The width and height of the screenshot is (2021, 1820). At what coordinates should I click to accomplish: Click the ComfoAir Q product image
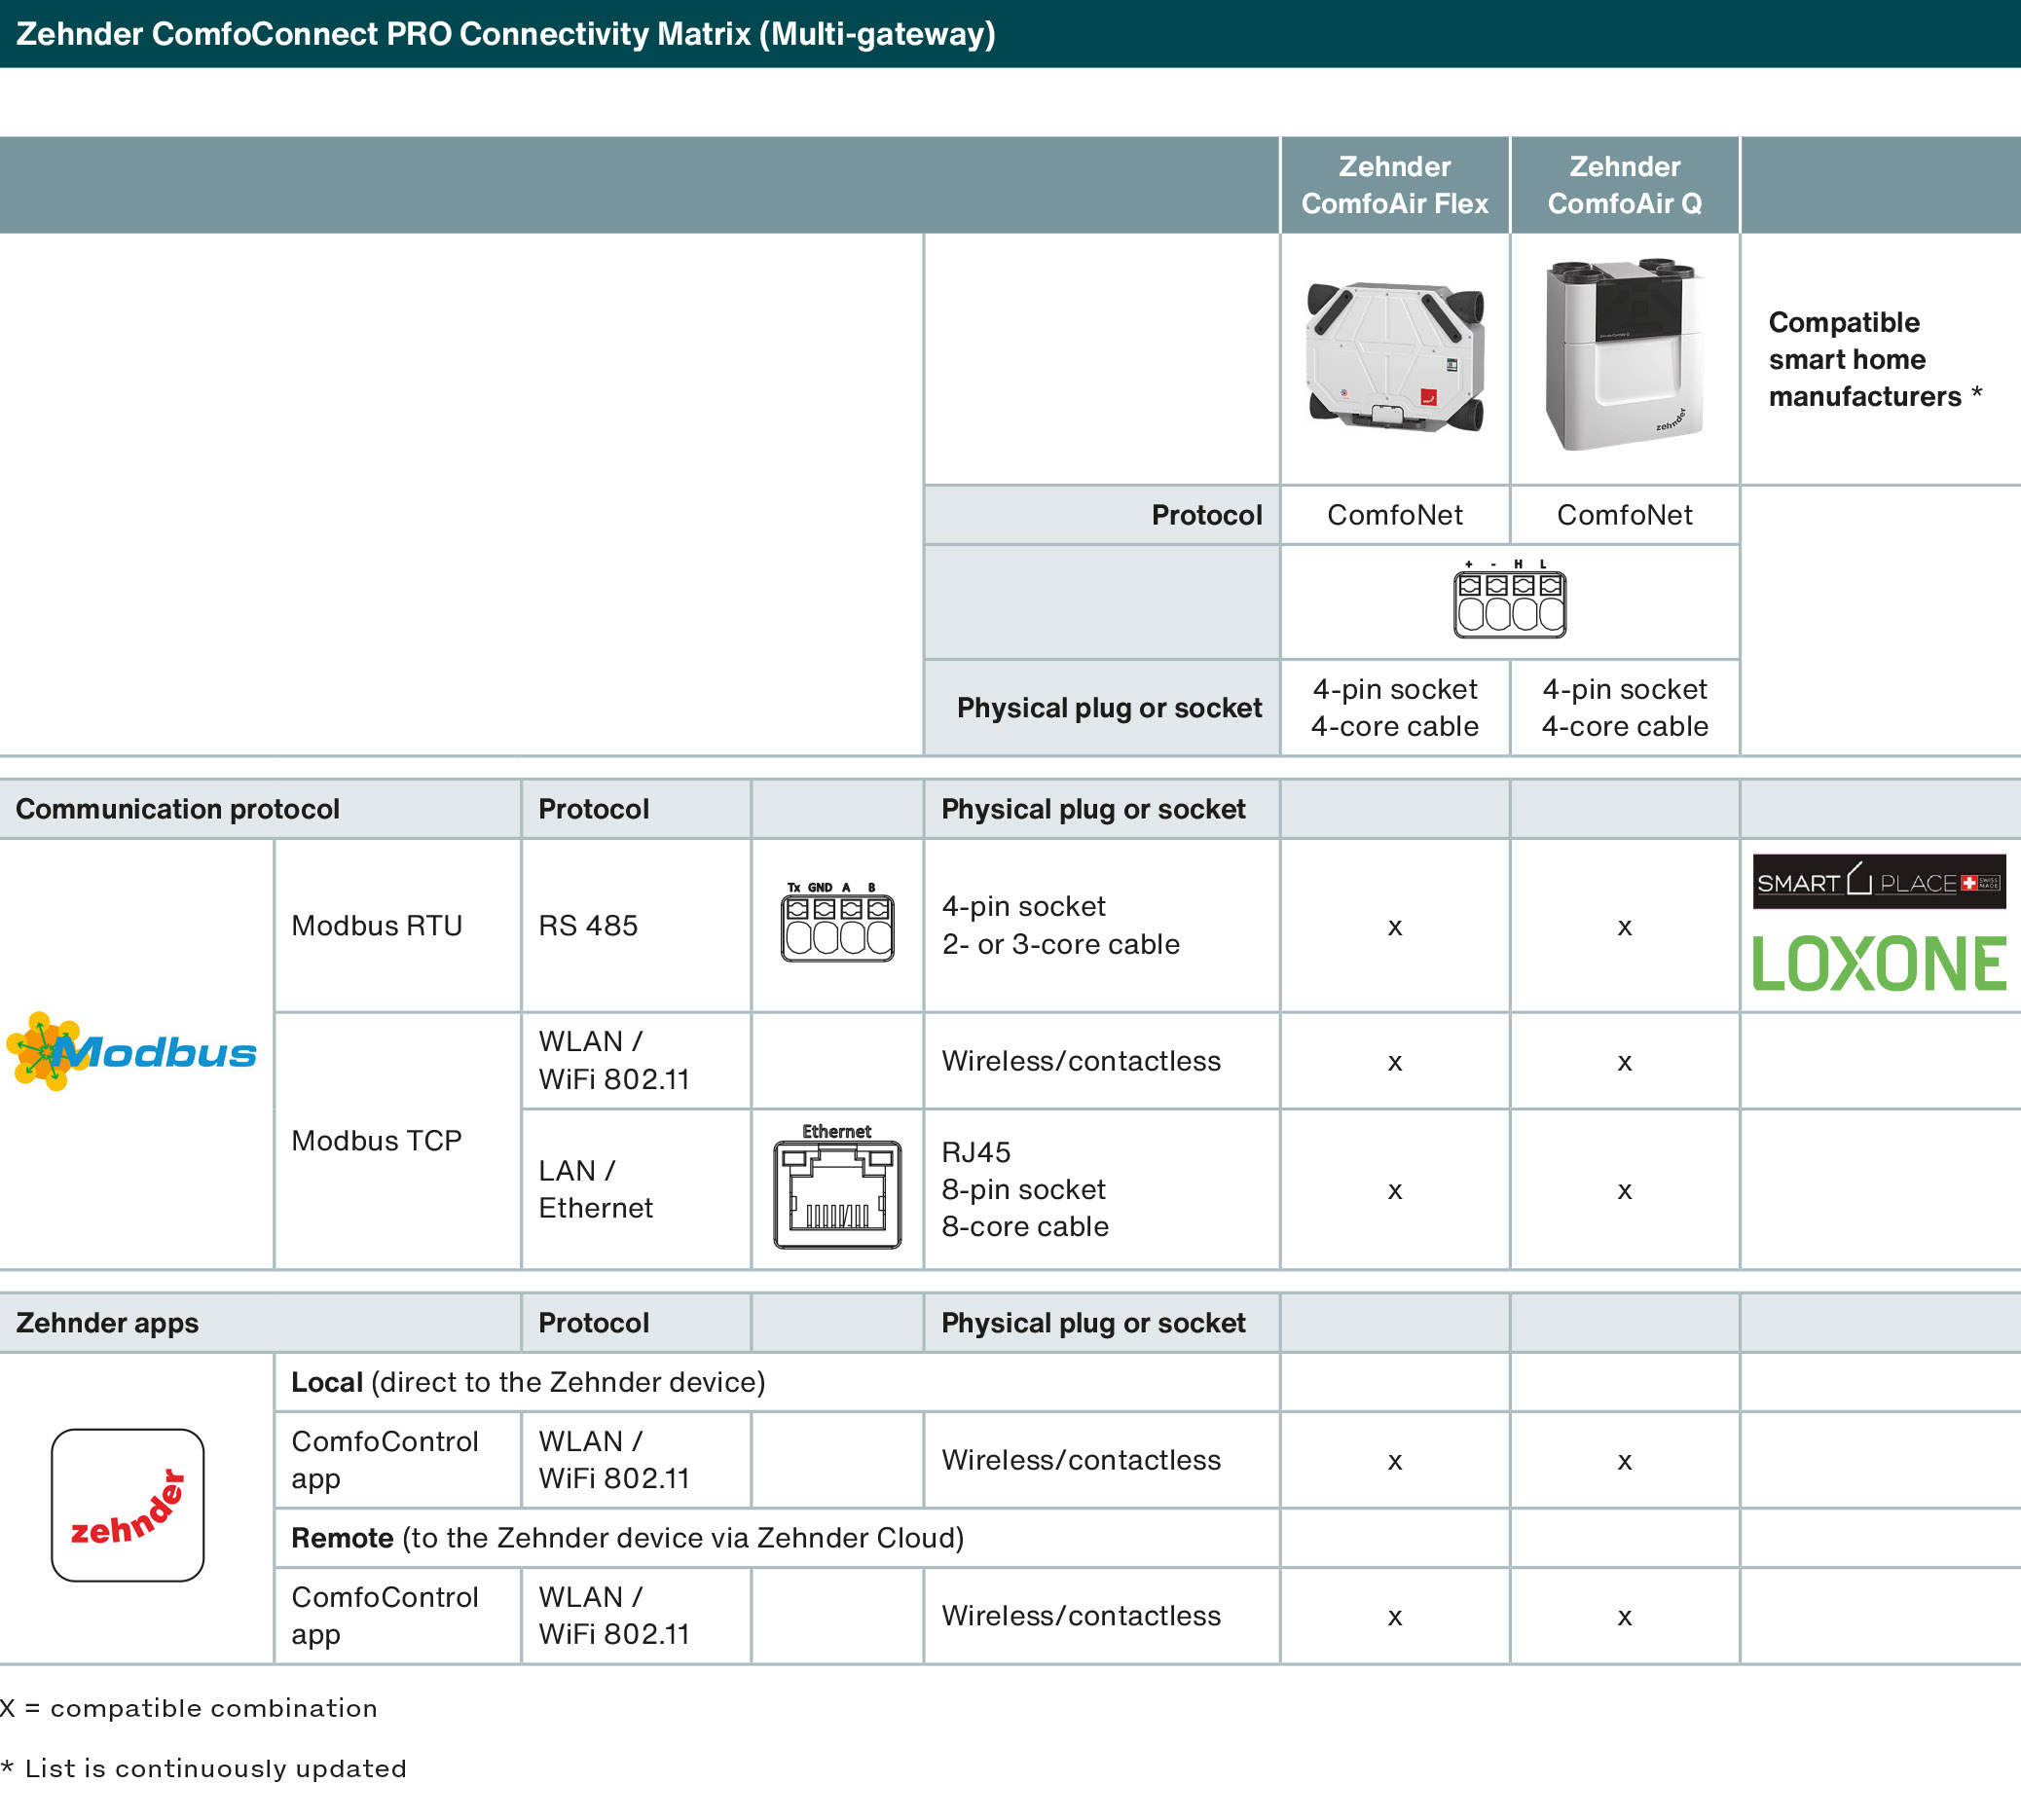tap(1624, 355)
